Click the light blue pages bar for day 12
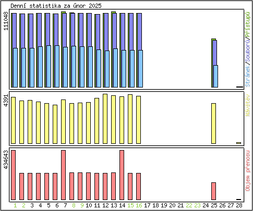Screen dimensions: 253x211 (x=107, y=69)
